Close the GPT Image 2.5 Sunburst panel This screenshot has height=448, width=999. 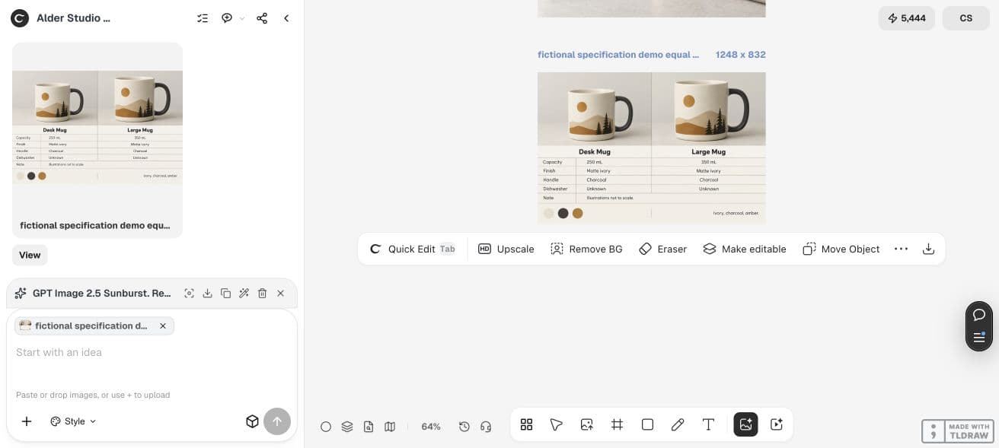[x=280, y=293]
